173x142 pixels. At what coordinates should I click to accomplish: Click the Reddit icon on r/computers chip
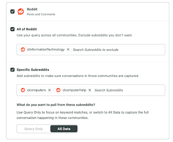(x=23, y=90)
